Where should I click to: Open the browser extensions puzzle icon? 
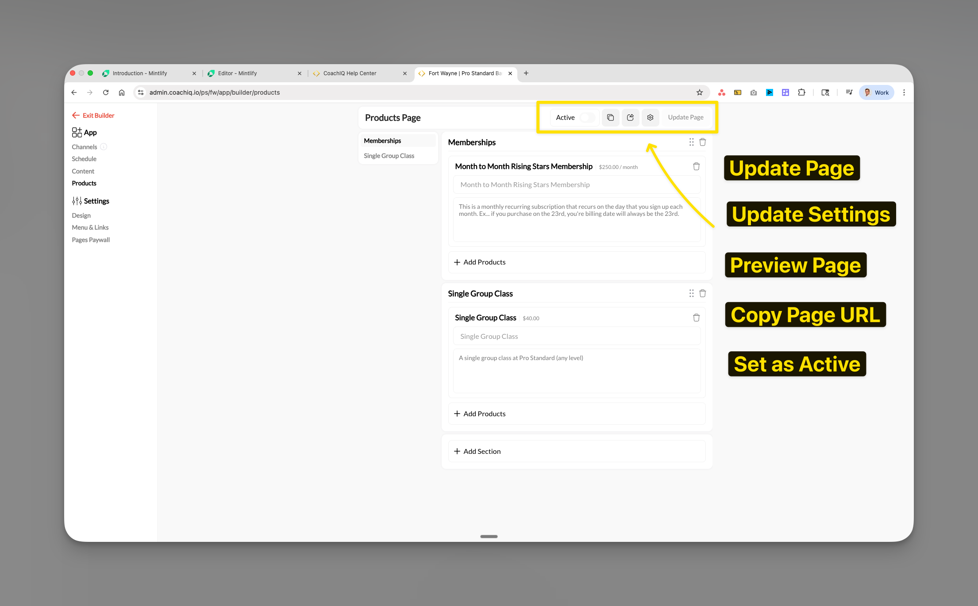pyautogui.click(x=801, y=92)
